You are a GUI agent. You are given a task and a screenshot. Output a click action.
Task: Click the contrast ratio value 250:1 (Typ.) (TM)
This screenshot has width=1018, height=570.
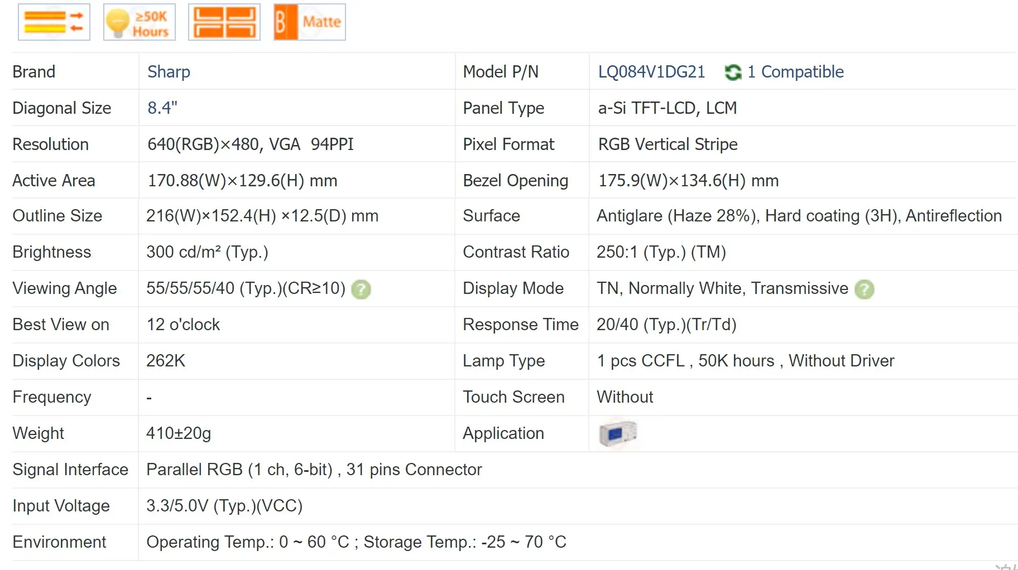tap(661, 252)
